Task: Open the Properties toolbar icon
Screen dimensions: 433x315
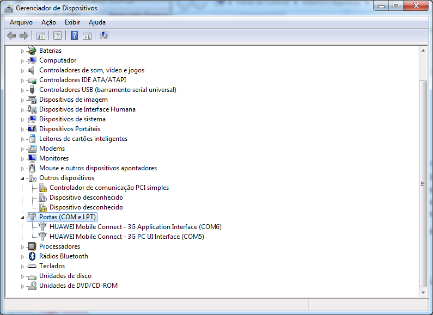Action: tap(57, 35)
